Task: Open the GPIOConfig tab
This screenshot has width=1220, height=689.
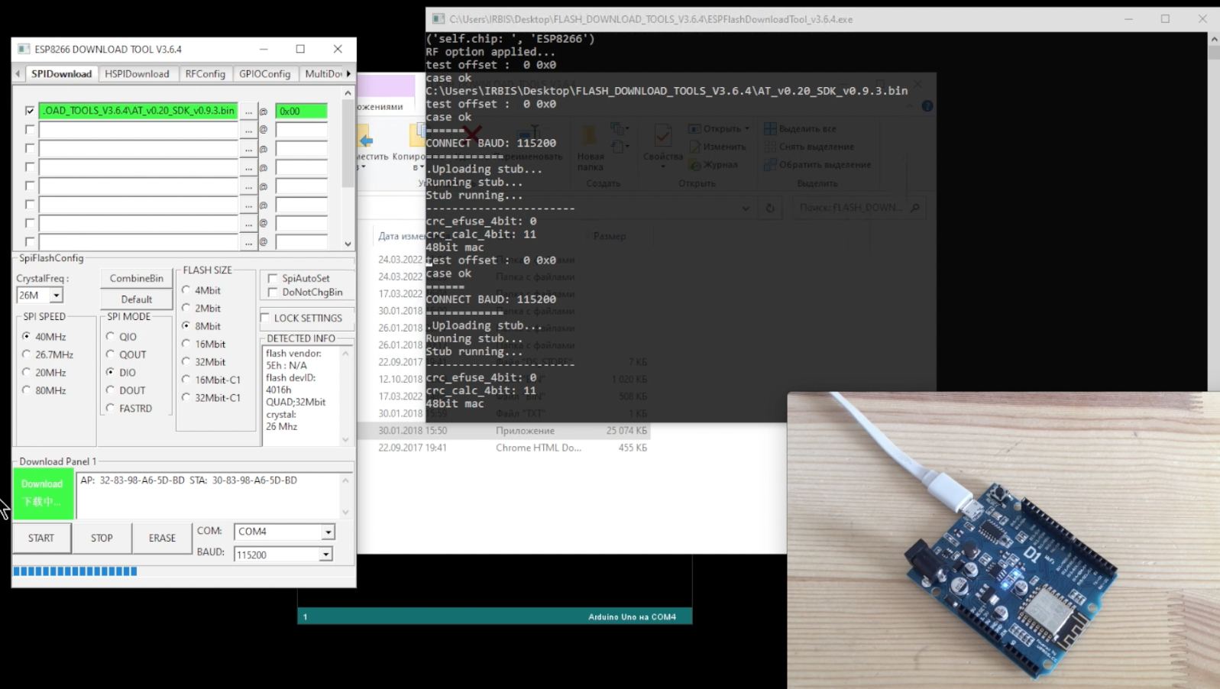Action: pos(264,74)
